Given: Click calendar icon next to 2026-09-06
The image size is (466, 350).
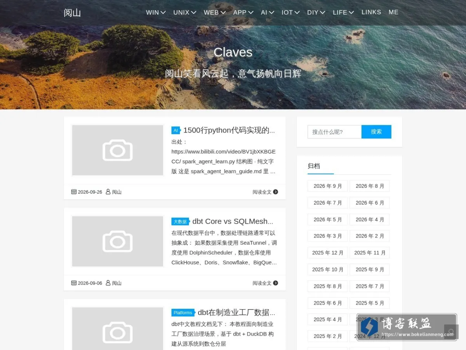Looking at the screenshot, I should click(74, 283).
